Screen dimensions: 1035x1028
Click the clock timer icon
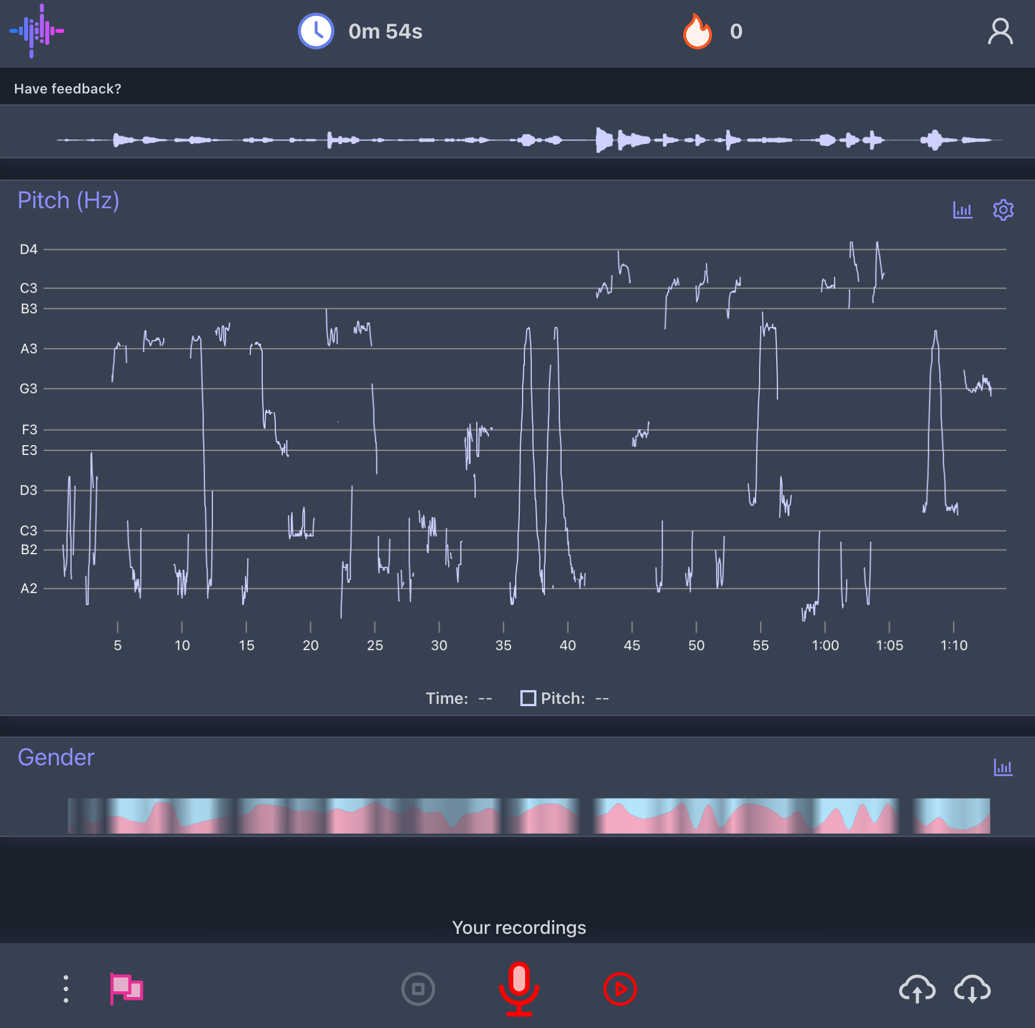pos(316,31)
